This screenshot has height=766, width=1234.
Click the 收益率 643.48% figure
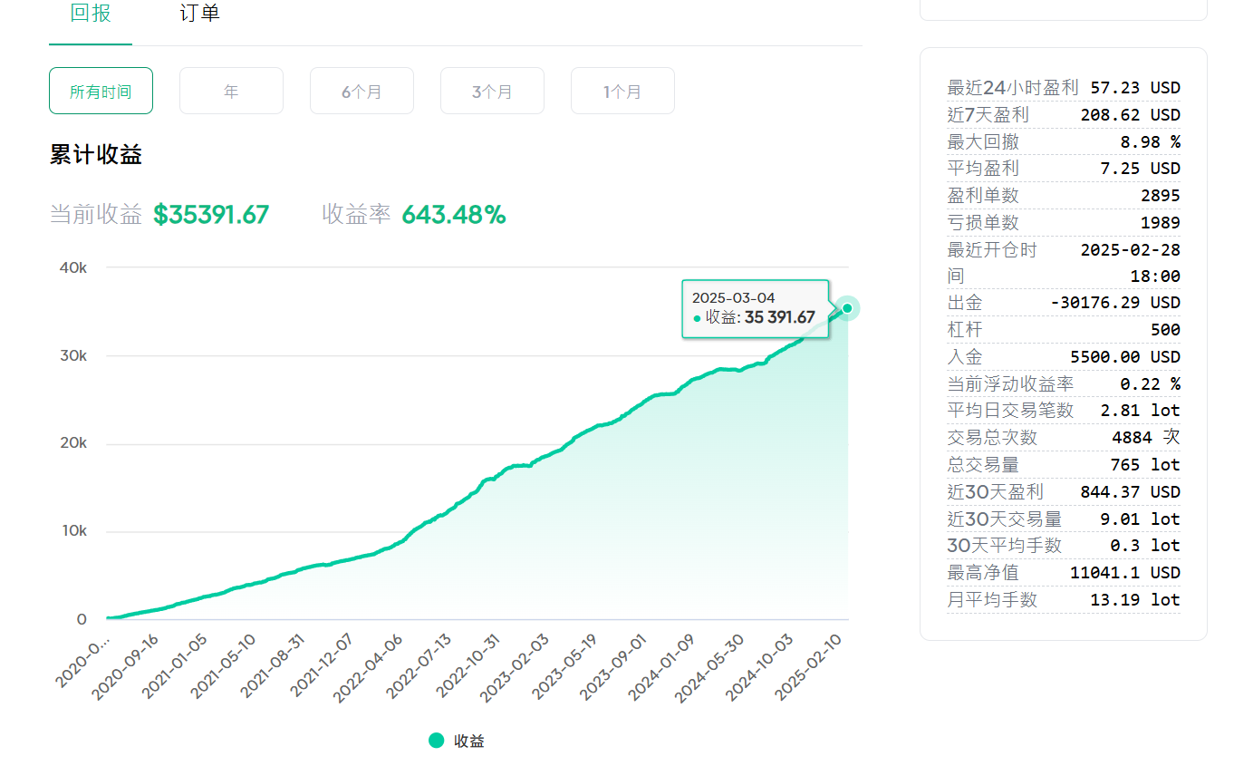(x=453, y=215)
